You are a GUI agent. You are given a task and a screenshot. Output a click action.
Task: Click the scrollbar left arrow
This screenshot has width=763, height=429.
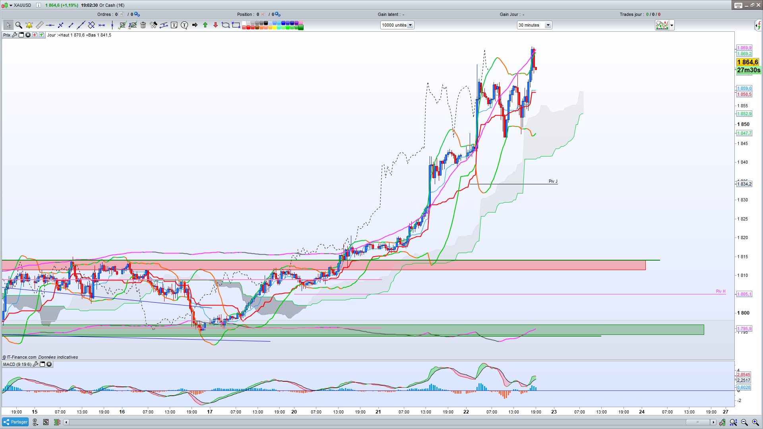(66, 422)
